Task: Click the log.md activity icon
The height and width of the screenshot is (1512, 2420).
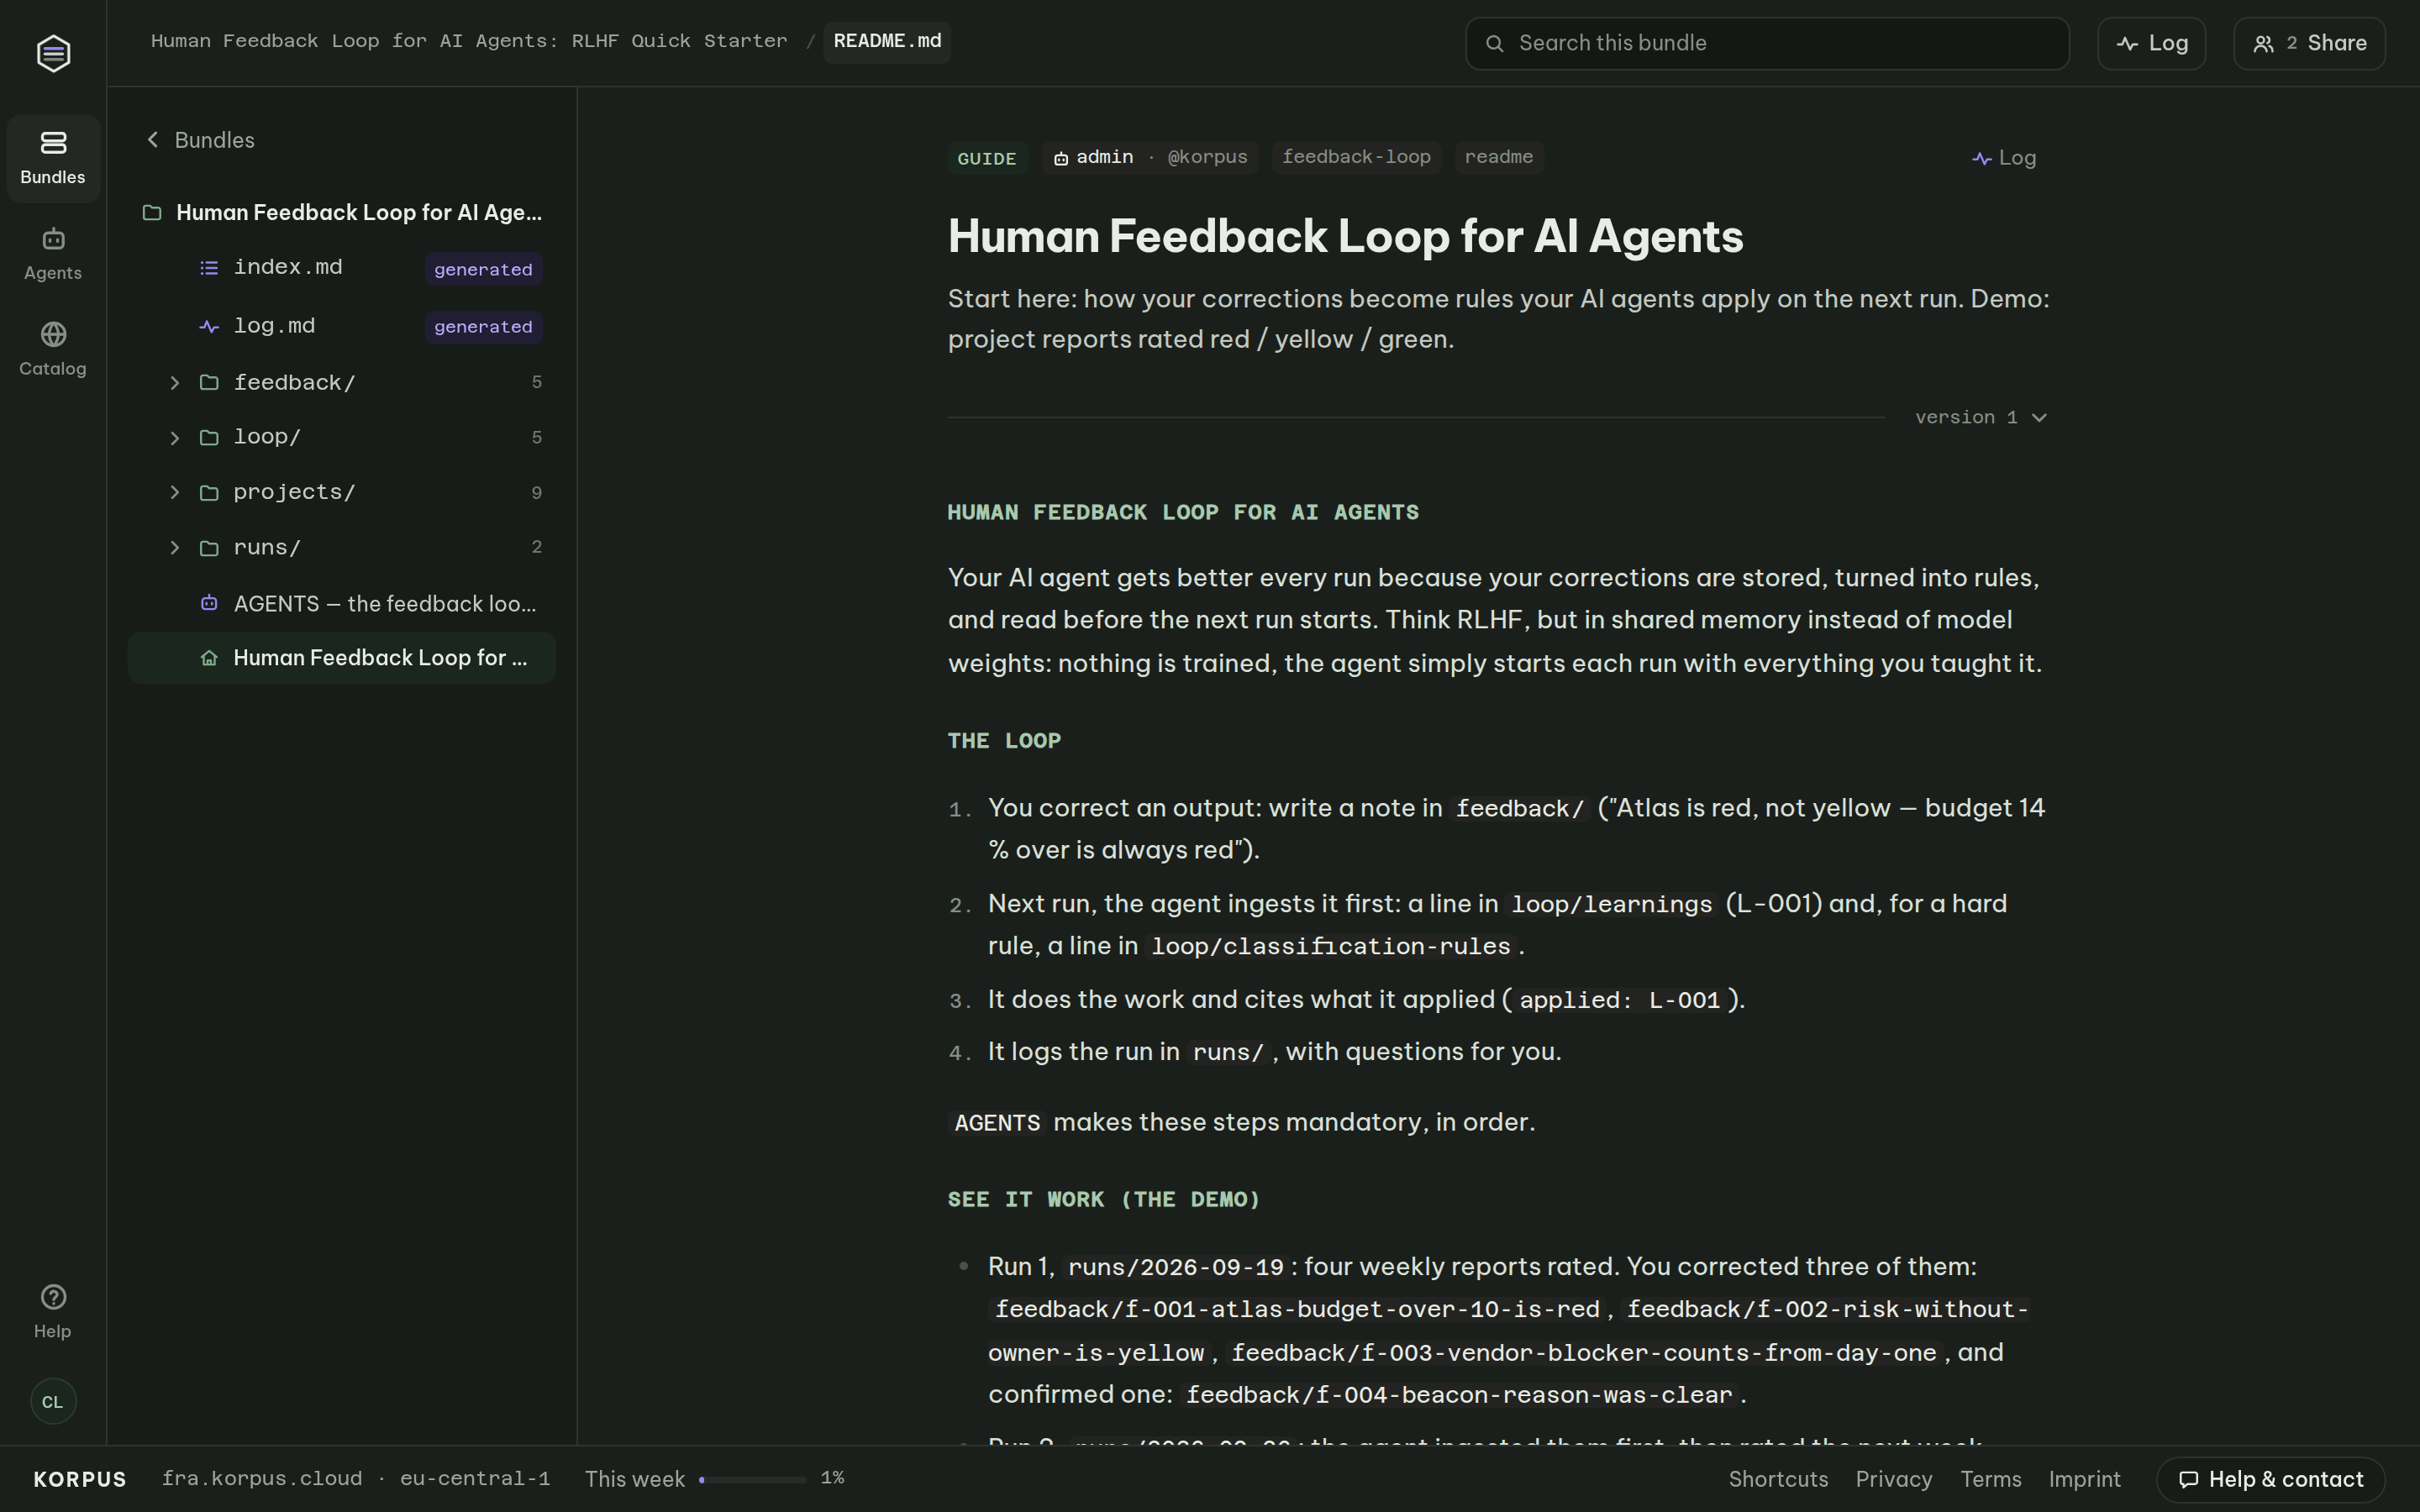Action: (209, 326)
